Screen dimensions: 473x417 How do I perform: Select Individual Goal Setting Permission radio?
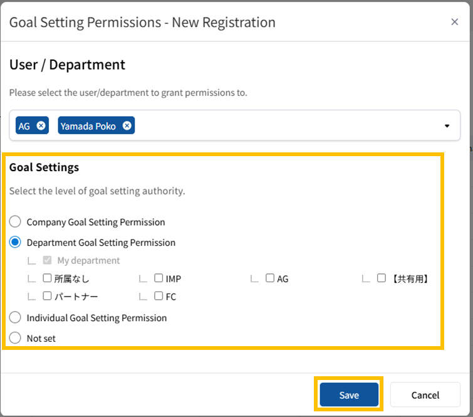15,318
